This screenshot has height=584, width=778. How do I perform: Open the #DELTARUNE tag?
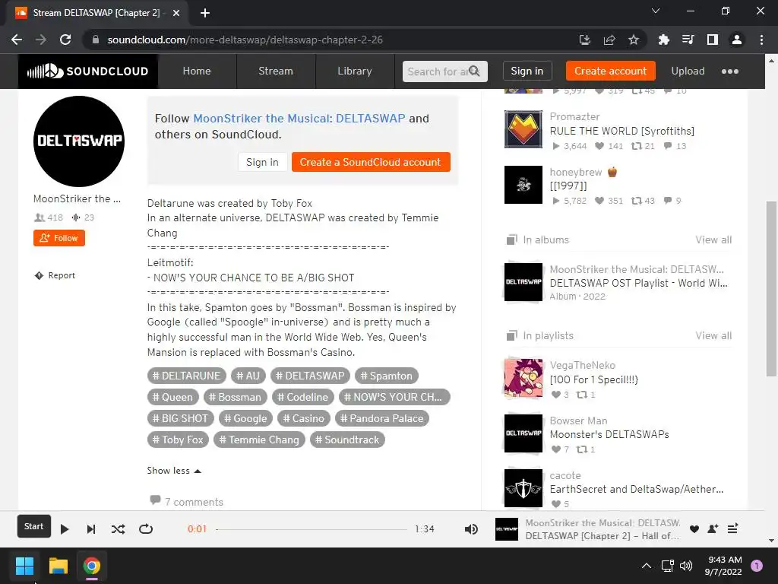[187, 376]
